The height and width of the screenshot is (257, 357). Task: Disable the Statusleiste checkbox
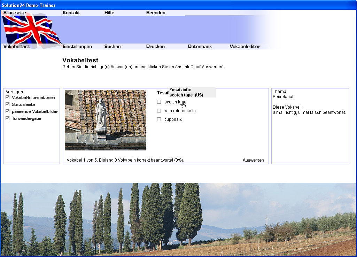8,104
